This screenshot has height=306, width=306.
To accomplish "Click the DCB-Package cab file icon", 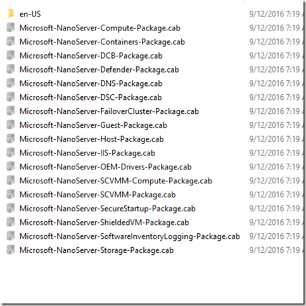I will click(11, 56).
